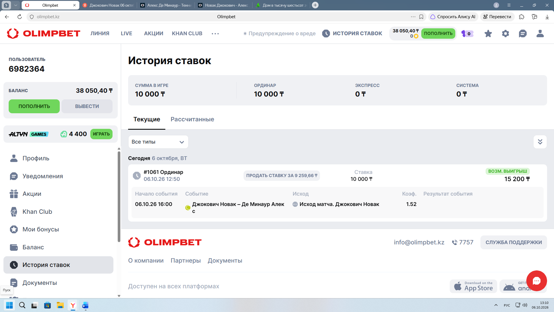The image size is (554, 312).
Task: Reload the page with refresh icon
Action: 20,17
